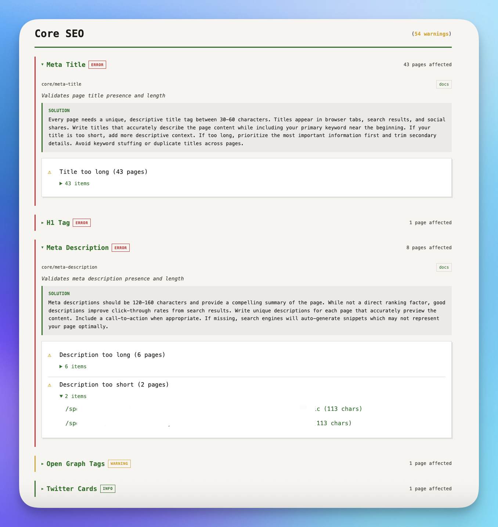Expand the Twitter Cards section

[x=69, y=489]
